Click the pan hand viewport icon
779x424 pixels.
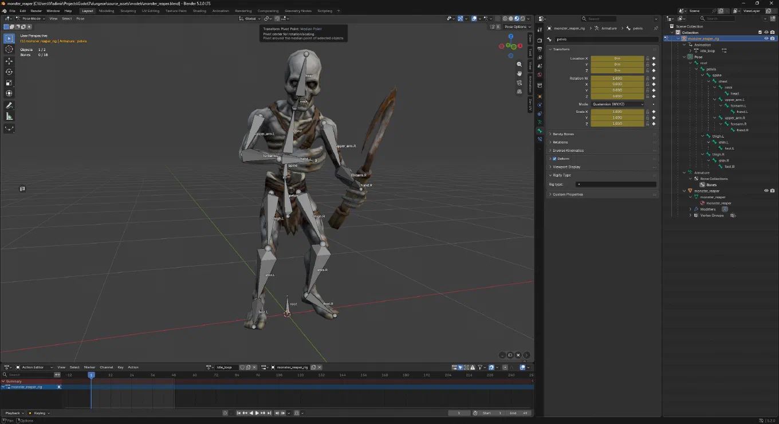(520, 73)
